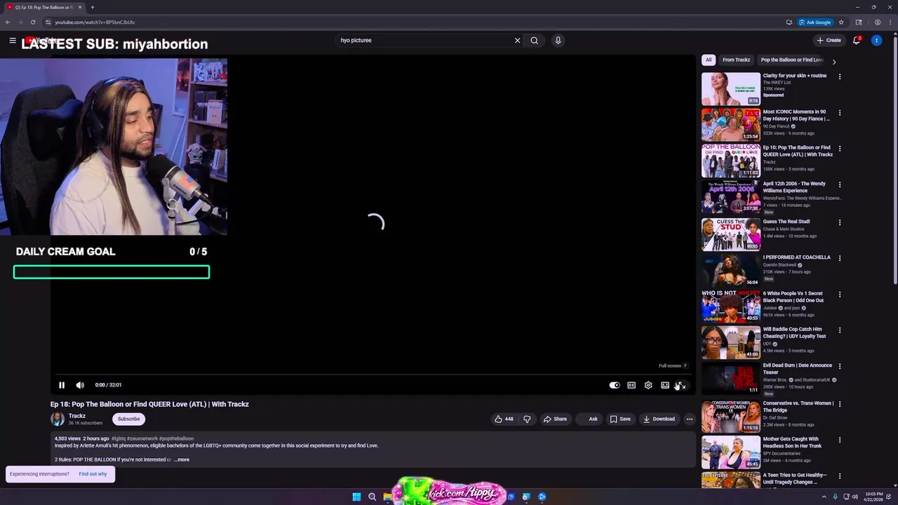This screenshot has width=898, height=505.
Task: Click the 'Find out why' link
Action: pyautogui.click(x=93, y=474)
